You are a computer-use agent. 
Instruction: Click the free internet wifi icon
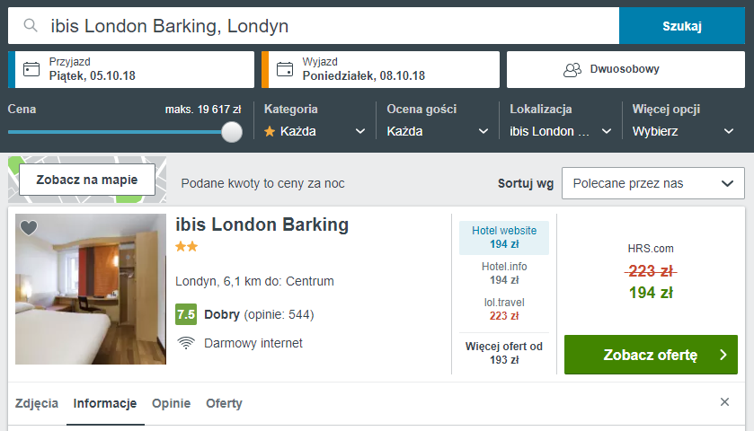186,343
